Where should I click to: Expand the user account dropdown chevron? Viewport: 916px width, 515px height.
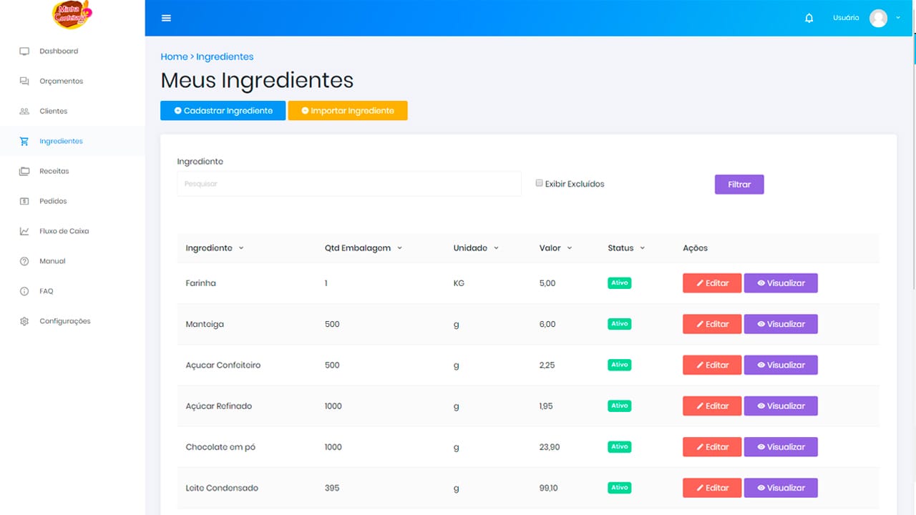898,18
